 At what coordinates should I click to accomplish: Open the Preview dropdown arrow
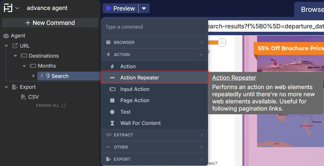coord(144,8)
